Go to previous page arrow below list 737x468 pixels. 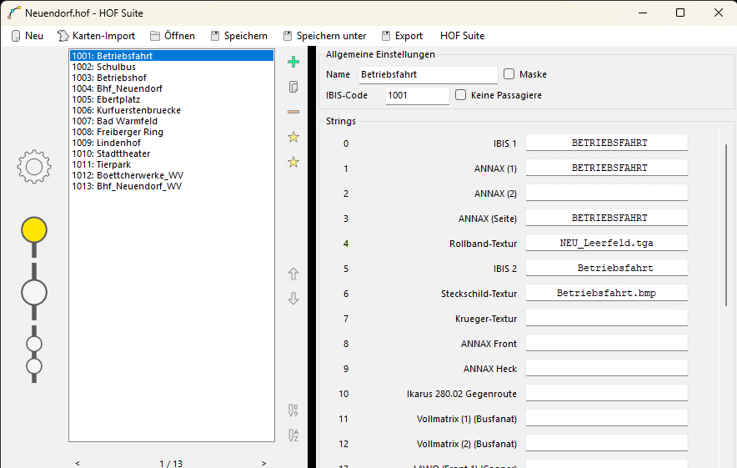tap(78, 463)
